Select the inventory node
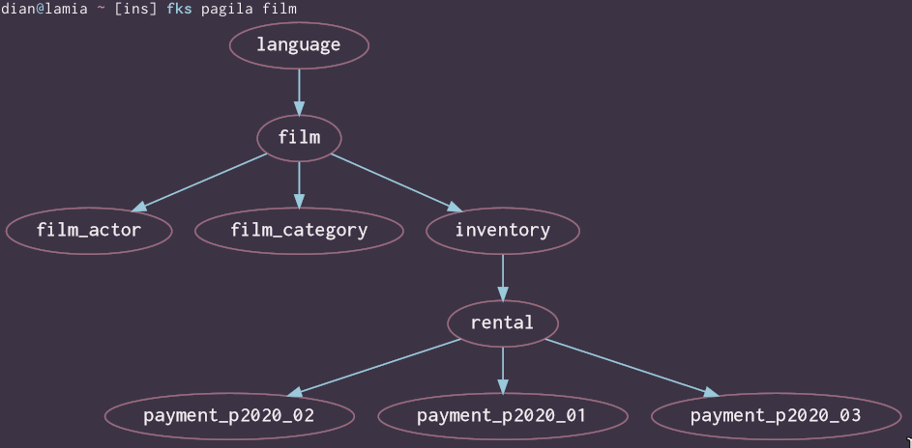 pos(503,231)
